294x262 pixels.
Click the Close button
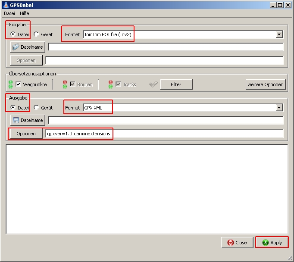[237, 243]
